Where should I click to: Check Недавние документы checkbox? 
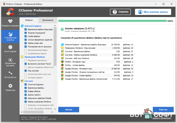26,60
